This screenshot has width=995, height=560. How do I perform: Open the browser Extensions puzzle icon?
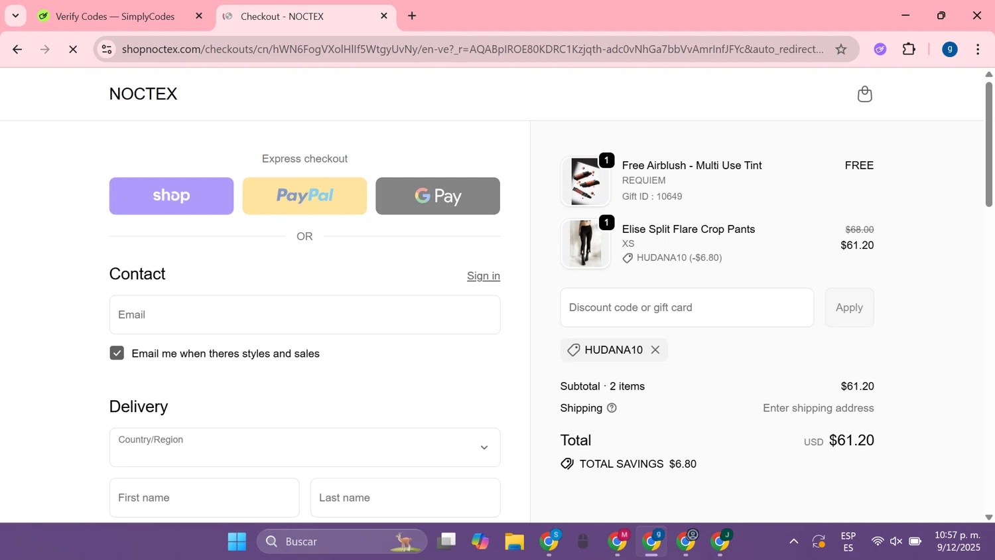click(909, 49)
